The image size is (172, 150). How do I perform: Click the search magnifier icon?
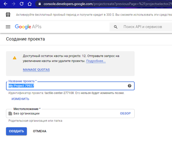point(116,27)
